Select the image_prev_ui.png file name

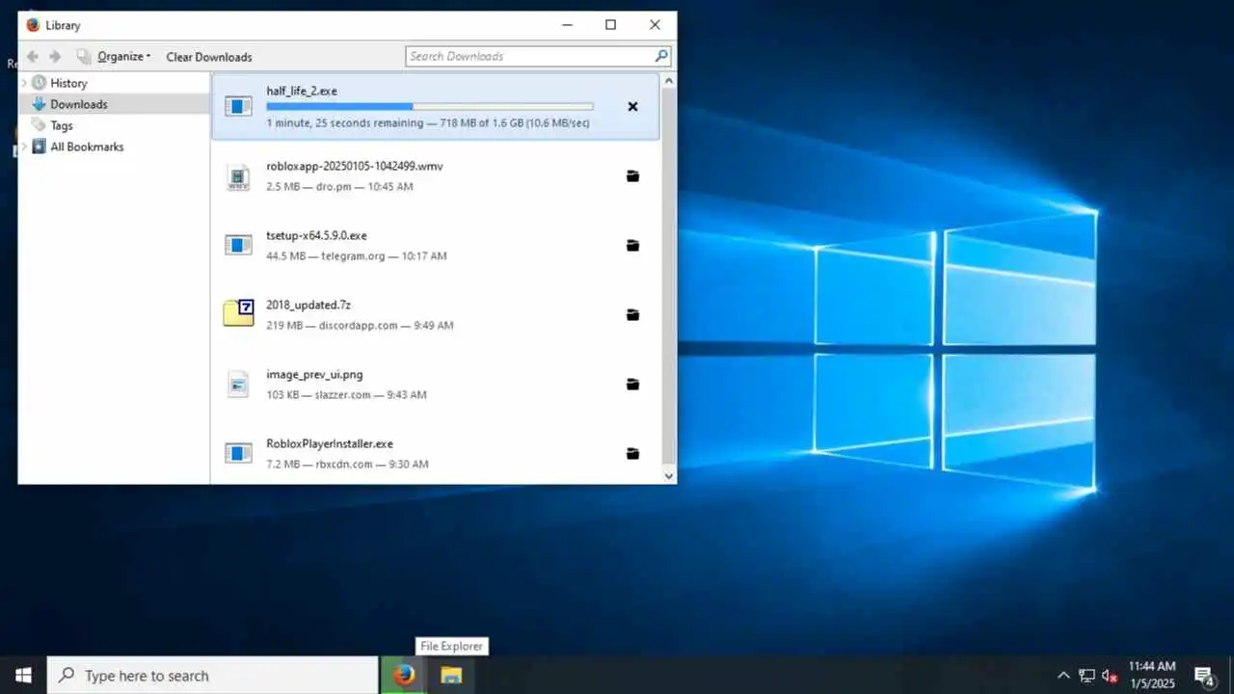pyautogui.click(x=314, y=374)
